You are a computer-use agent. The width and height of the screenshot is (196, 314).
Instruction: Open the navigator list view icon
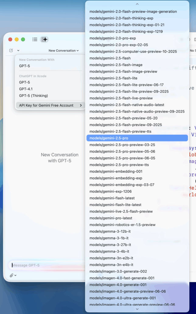pyautogui.click(x=35, y=39)
